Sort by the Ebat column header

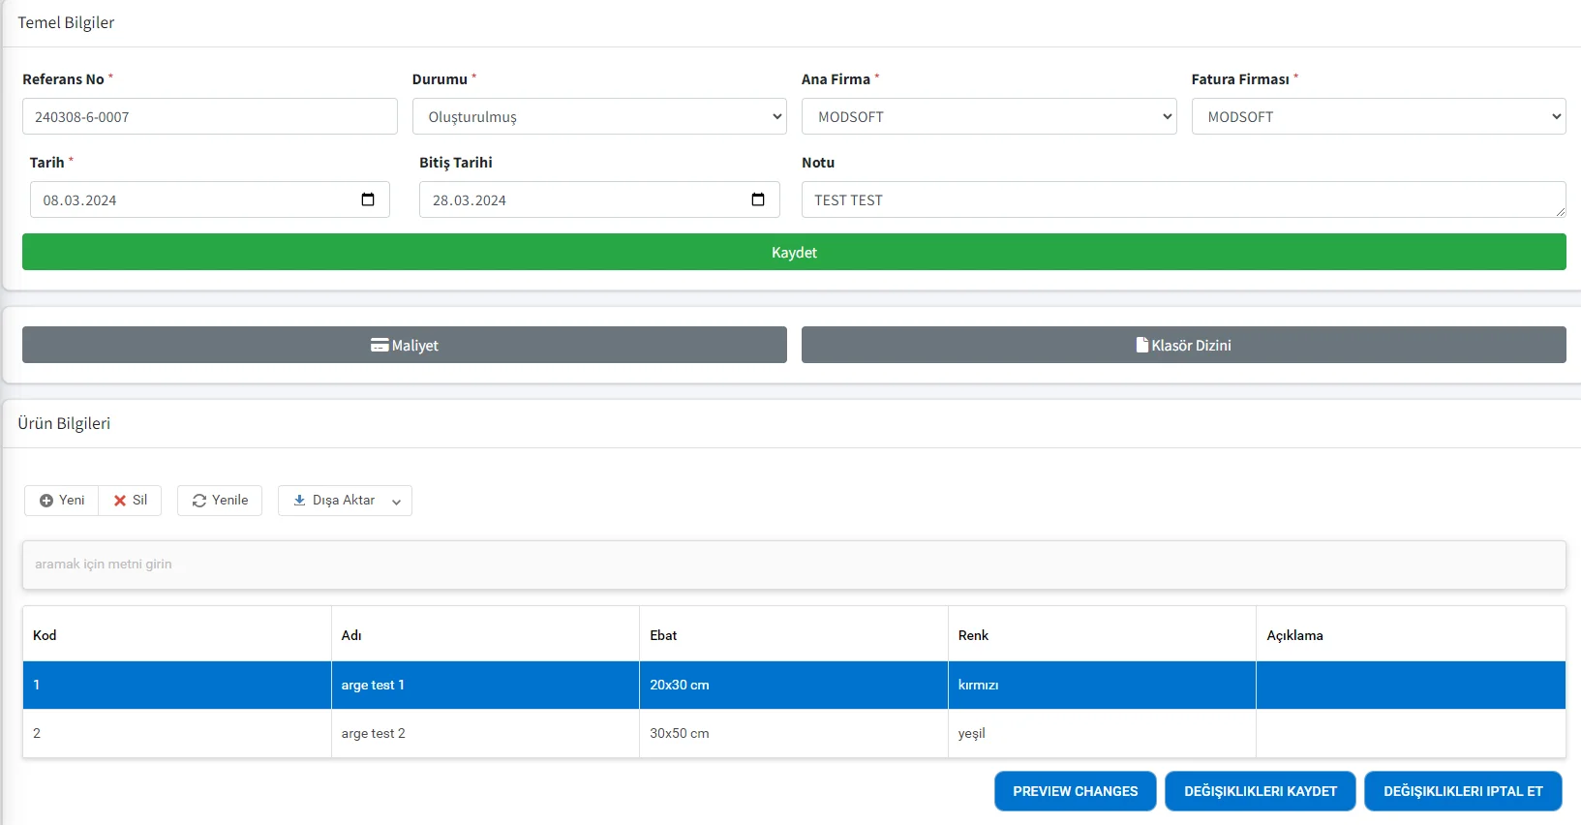pos(794,635)
